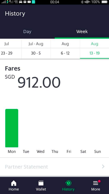109x194 pixels.
Task: Switch to the Week tab
Action: (x=82, y=32)
